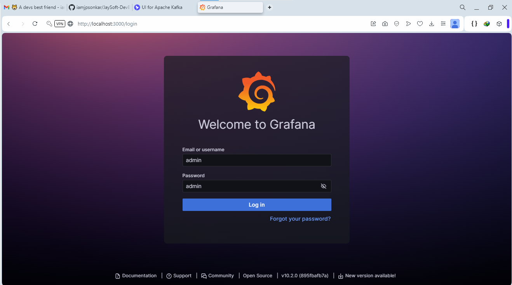Go forward in browser history
The image size is (512, 285).
pos(23,24)
